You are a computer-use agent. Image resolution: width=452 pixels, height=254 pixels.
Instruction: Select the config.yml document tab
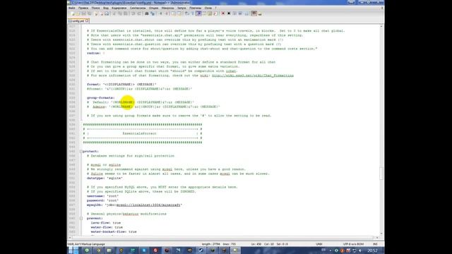tap(78, 20)
